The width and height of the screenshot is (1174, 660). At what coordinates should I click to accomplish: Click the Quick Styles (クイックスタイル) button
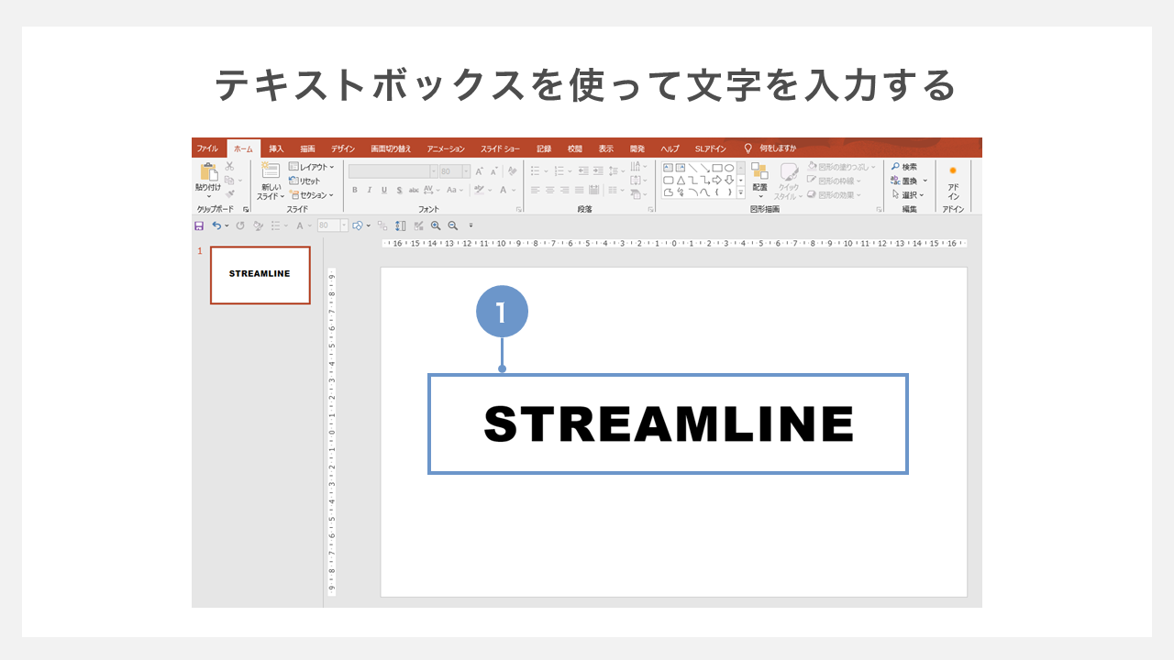tap(788, 181)
